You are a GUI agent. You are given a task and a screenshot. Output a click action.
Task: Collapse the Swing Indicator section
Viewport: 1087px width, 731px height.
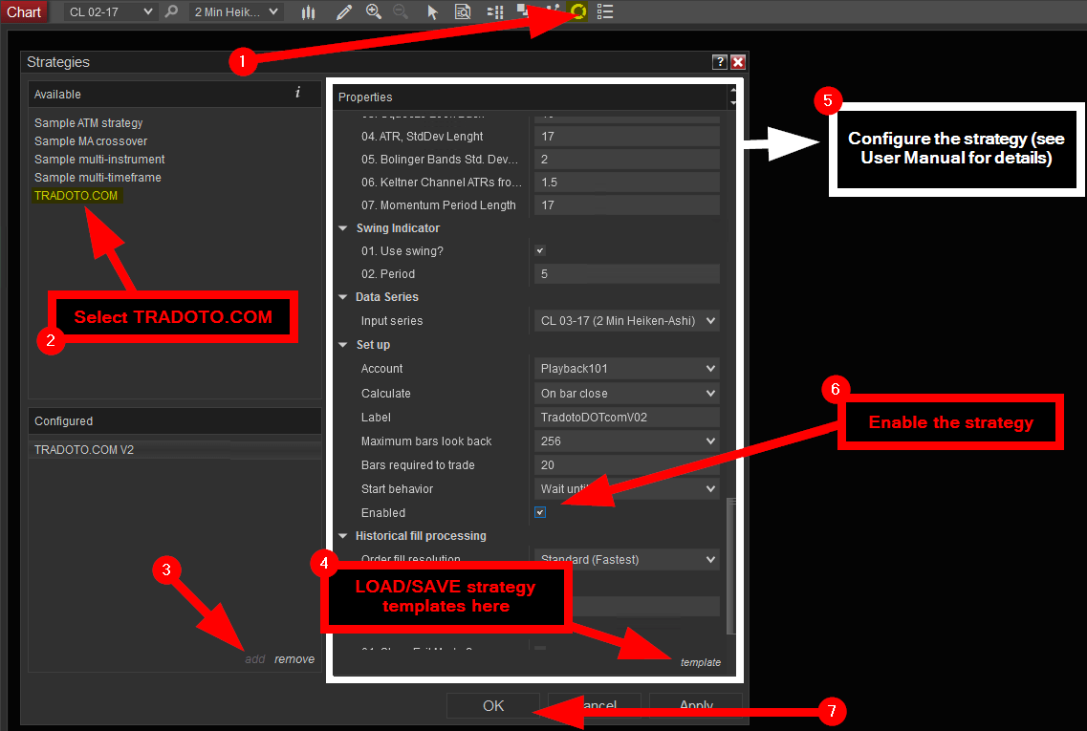[343, 228]
